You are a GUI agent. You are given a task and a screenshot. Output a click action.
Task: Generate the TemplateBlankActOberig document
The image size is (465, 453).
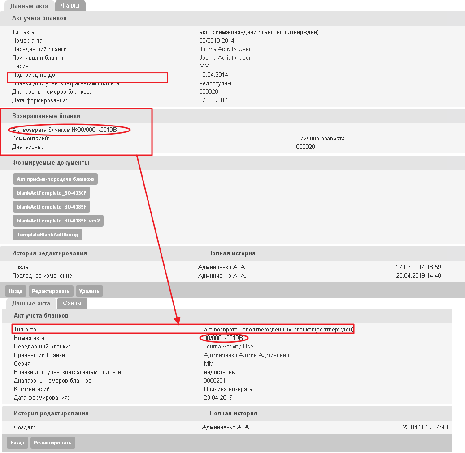point(48,235)
